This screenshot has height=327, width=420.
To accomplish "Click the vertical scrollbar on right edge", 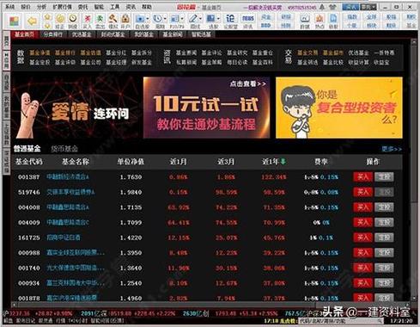I will (414, 170).
